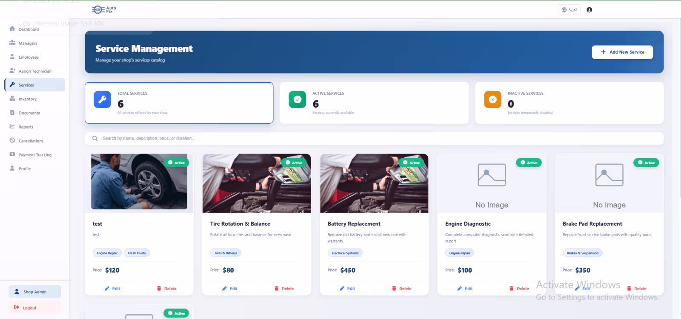Open the user account icon in header
Image resolution: width=681 pixels, height=319 pixels.
coord(589,10)
